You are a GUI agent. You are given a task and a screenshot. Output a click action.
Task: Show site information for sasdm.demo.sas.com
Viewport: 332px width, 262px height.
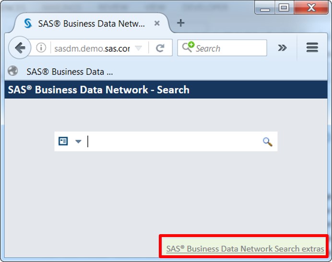tap(42, 48)
